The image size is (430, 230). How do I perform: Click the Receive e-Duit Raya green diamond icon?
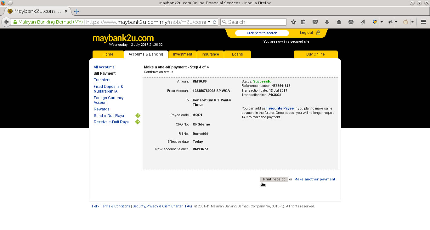coord(138,122)
